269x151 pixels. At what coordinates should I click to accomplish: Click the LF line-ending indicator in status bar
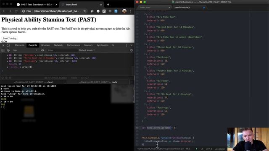(202, 149)
